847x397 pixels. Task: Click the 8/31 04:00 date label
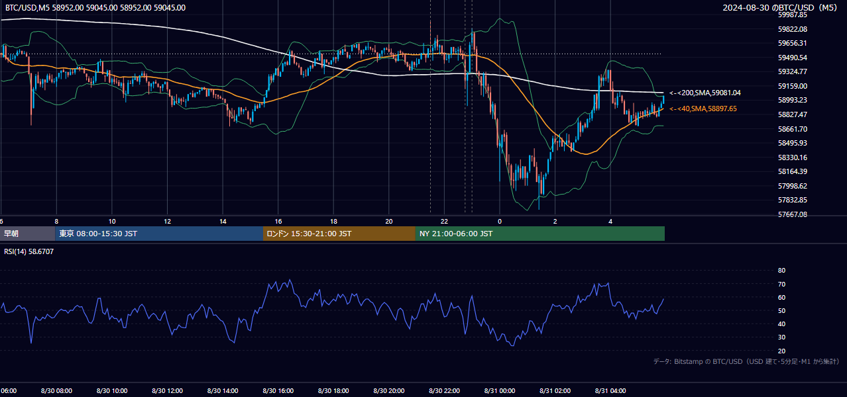[610, 391]
